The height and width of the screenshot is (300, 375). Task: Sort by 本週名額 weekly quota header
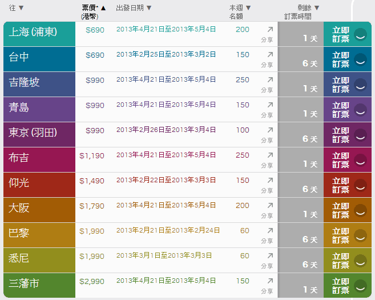240,11
